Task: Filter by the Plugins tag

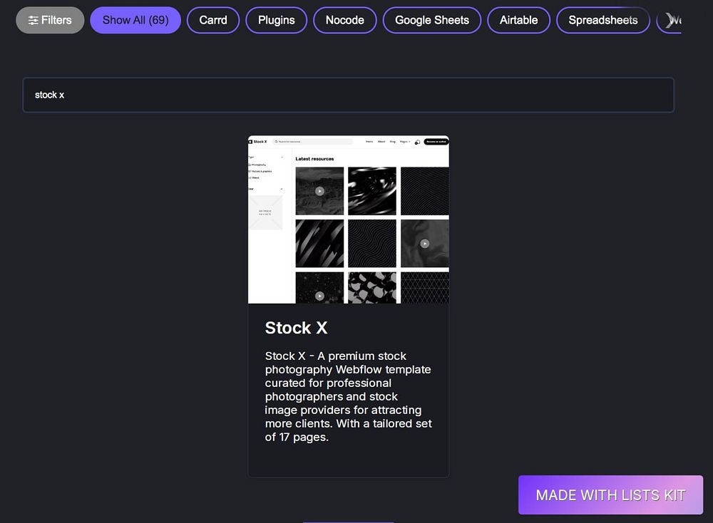Action: coord(277,20)
